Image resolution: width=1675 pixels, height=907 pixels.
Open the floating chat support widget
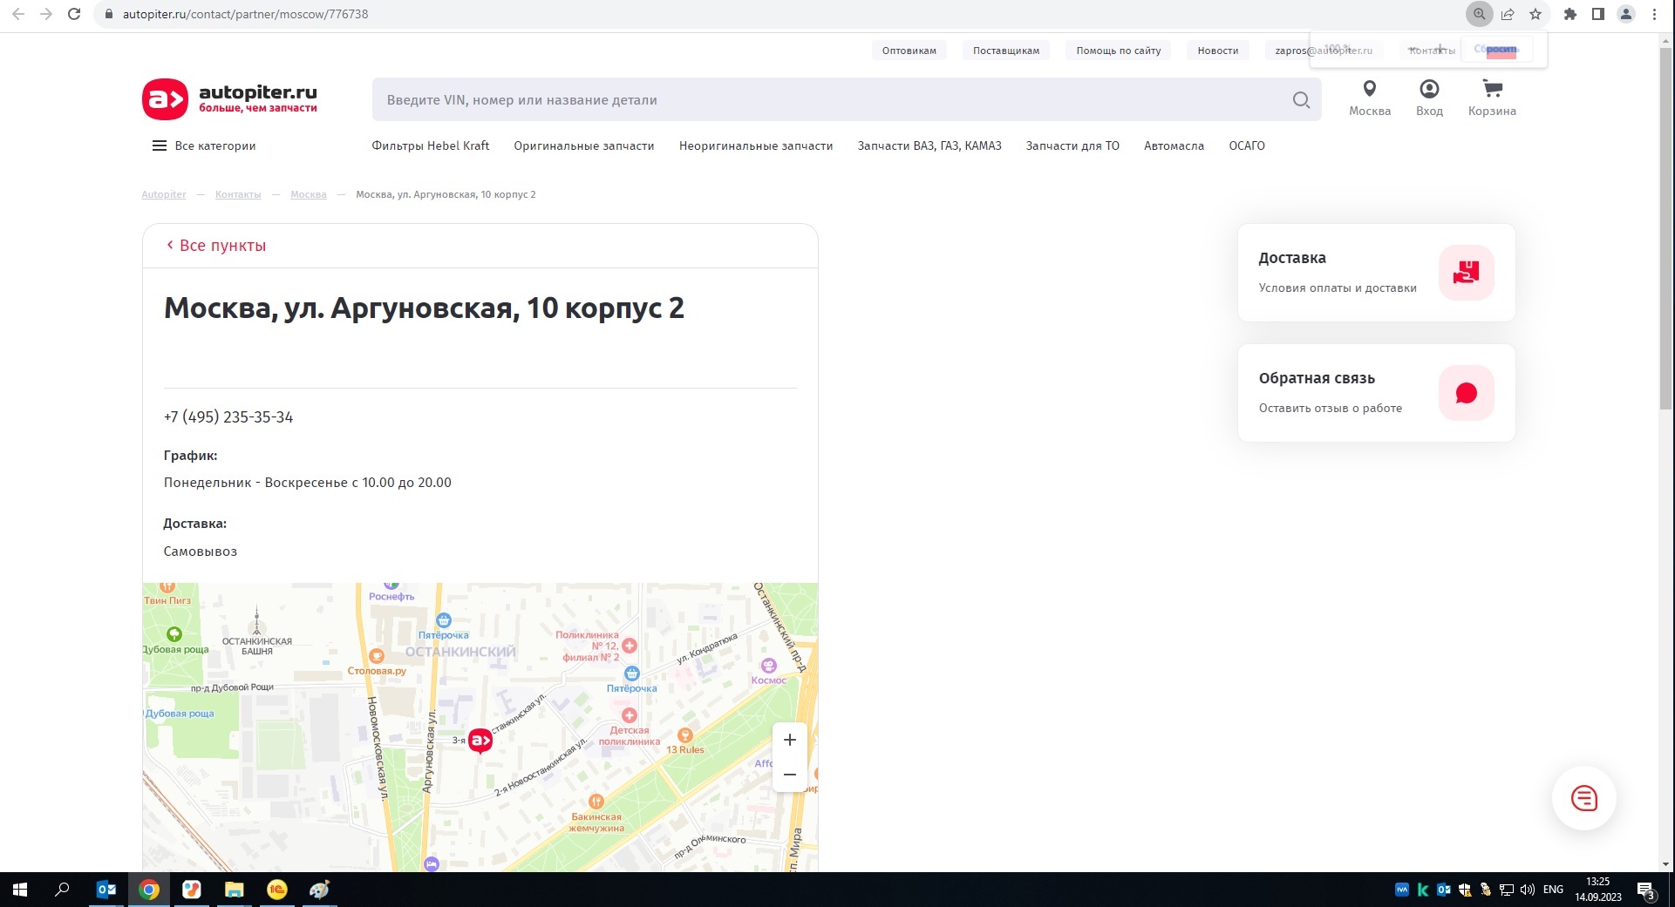(x=1583, y=798)
